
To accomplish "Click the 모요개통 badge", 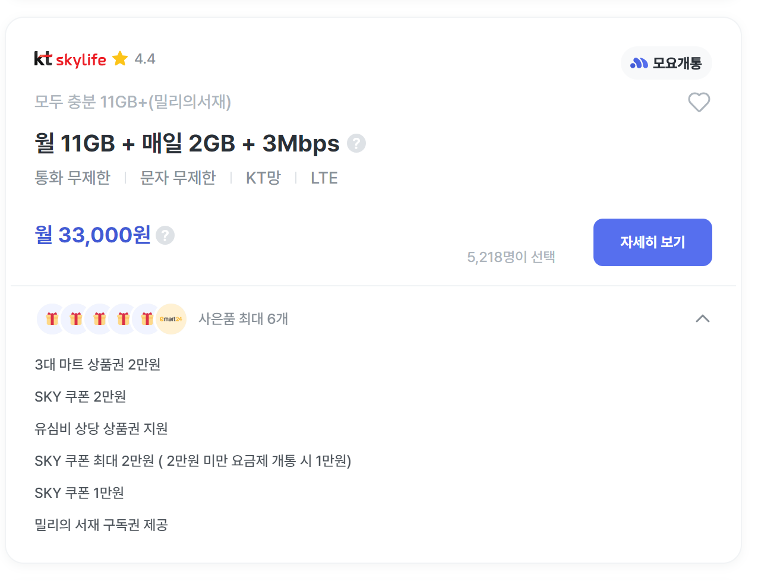I will tap(667, 63).
